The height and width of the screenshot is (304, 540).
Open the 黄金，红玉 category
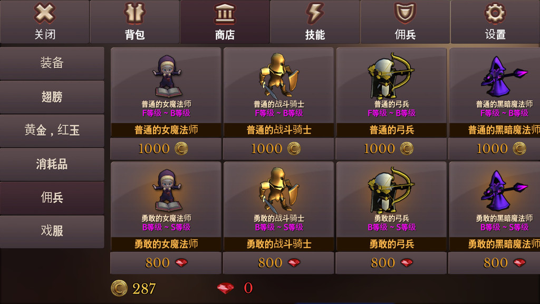[x=52, y=131]
